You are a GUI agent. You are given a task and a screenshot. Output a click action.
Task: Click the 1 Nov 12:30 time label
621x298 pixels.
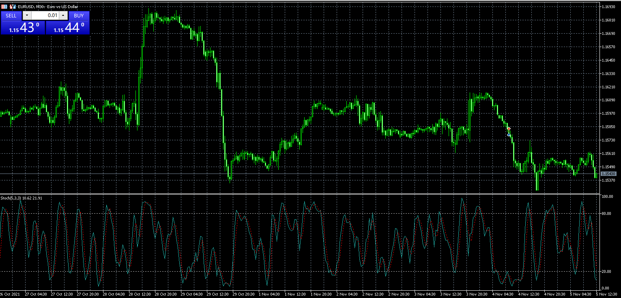(x=295, y=294)
